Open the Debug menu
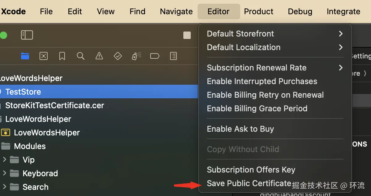 [300, 11]
